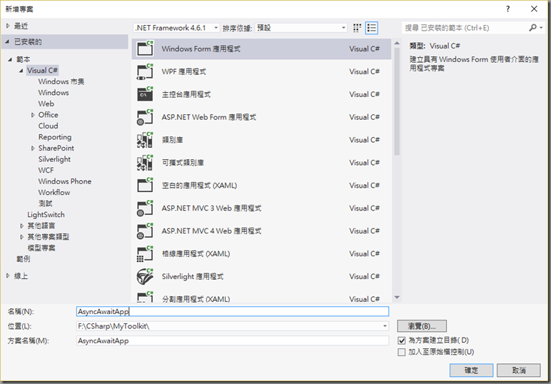The width and height of the screenshot is (551, 384).
Task: Click the solution name input field
Action: coord(233,340)
